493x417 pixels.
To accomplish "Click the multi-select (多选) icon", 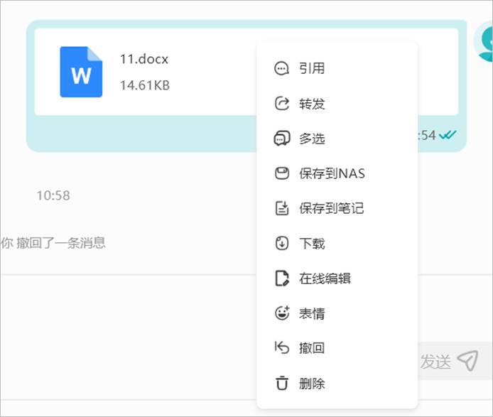I will pos(282,139).
